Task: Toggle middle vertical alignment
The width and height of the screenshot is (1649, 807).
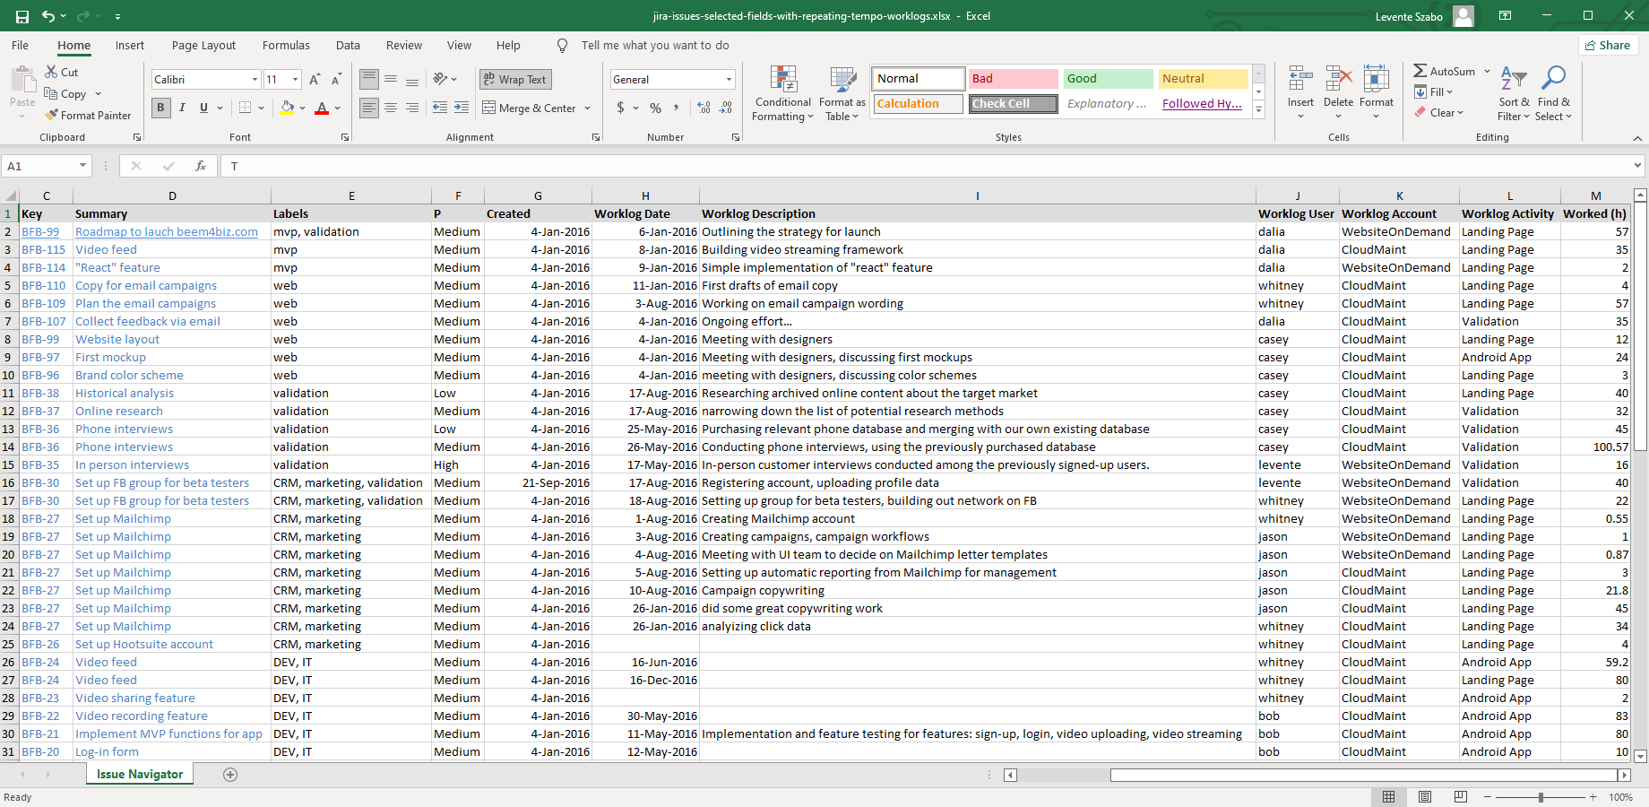Action: tap(391, 80)
